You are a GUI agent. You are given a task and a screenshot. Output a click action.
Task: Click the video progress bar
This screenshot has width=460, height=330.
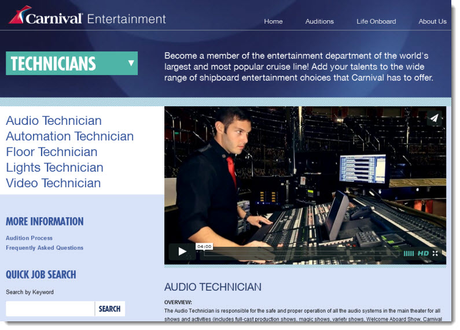click(x=301, y=253)
